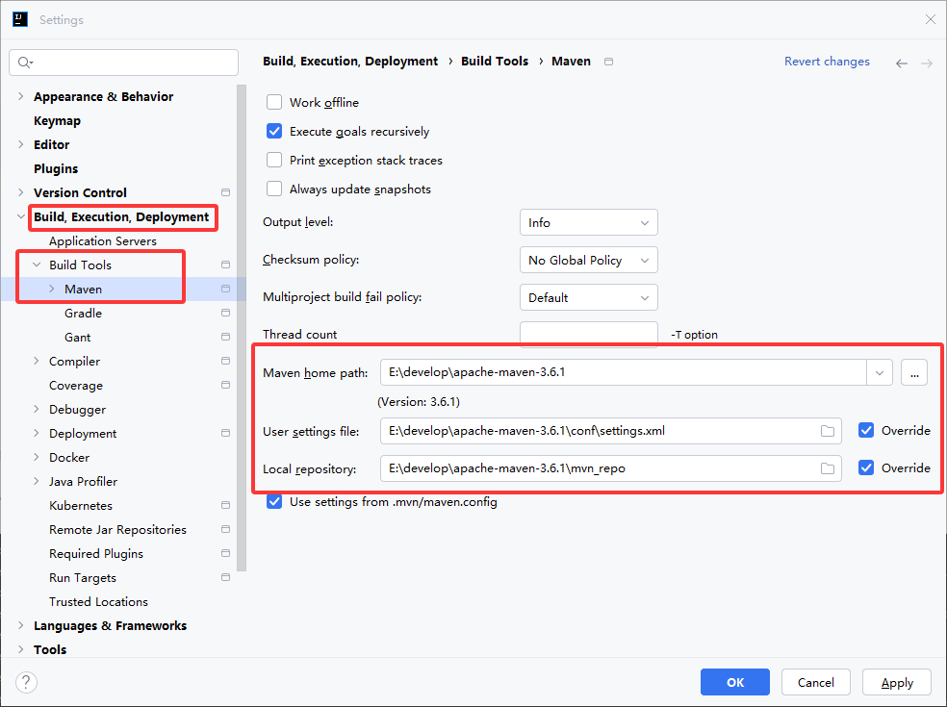Select Keymap in settings tree
Image resolution: width=947 pixels, height=707 pixels.
click(58, 121)
